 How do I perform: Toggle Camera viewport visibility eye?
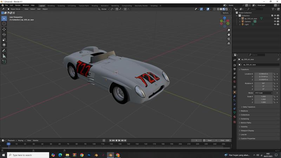click(275, 21)
